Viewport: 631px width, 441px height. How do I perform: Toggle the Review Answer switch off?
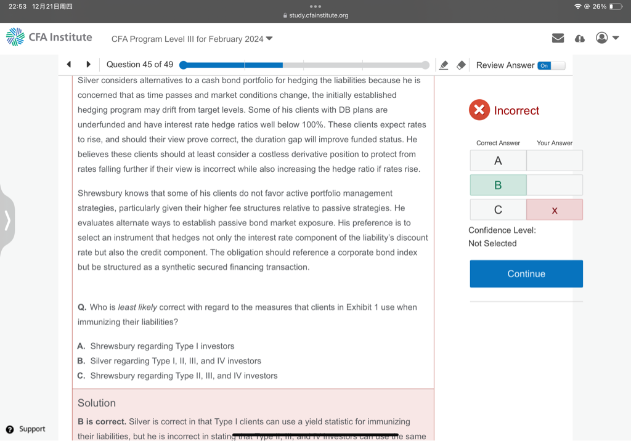551,65
